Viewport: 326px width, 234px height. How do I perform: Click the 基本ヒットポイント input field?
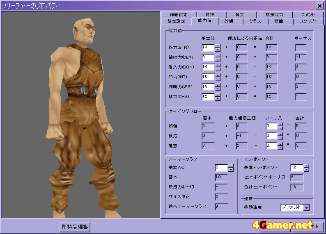coord(297,168)
